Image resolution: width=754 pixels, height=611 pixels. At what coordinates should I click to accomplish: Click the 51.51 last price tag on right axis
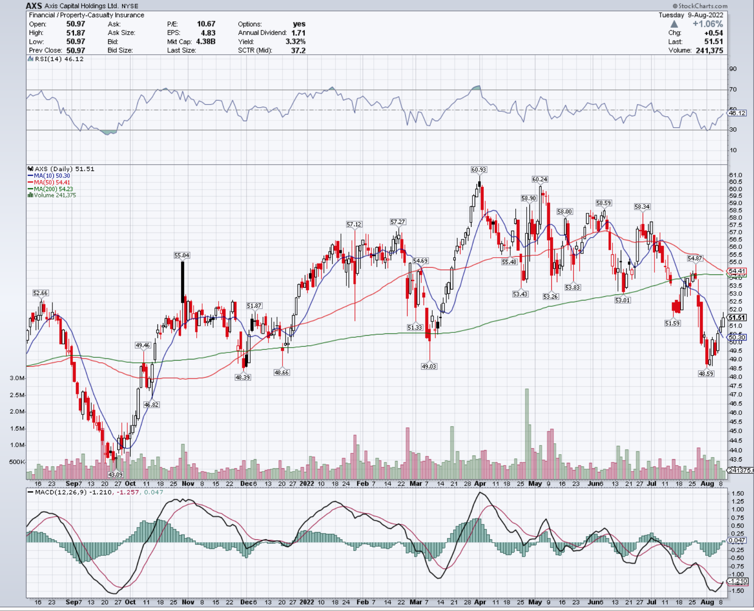click(x=737, y=318)
